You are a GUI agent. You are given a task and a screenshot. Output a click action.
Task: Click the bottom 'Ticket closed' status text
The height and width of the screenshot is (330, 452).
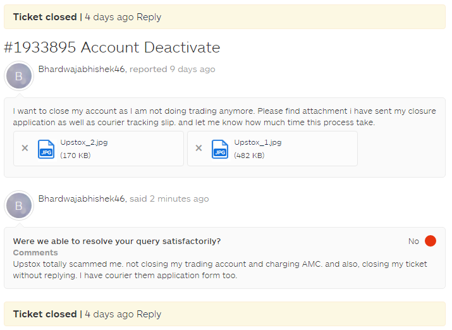click(x=45, y=314)
